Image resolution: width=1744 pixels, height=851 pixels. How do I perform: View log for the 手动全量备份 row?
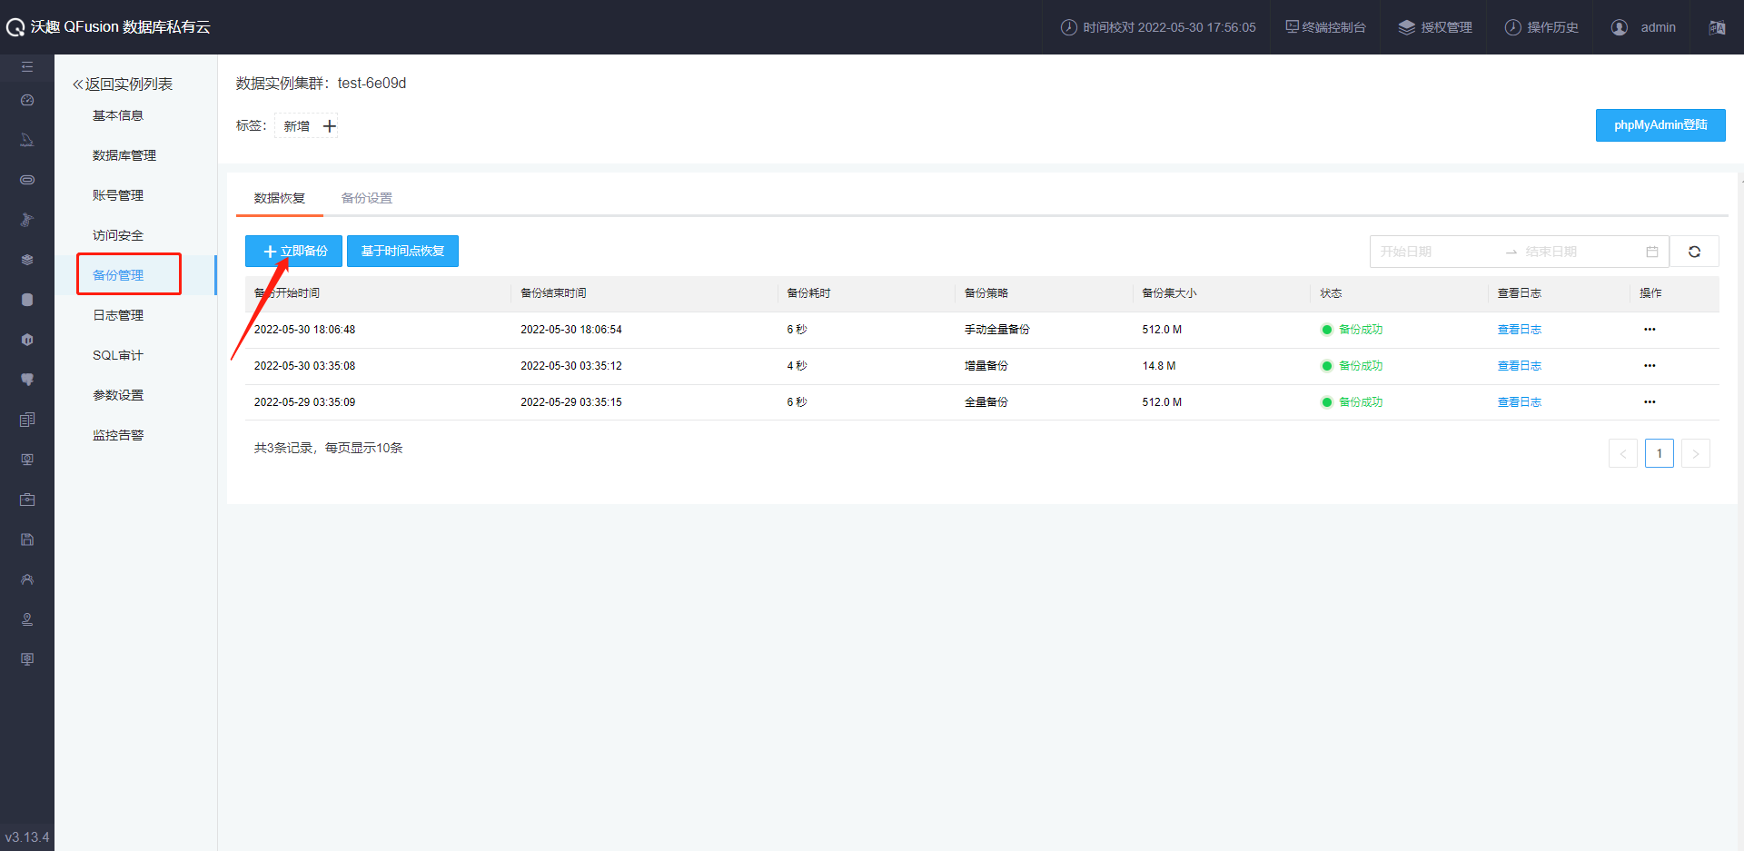(1519, 330)
